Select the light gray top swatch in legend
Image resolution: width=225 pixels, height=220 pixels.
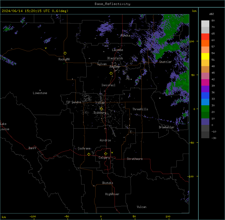tap(205, 24)
